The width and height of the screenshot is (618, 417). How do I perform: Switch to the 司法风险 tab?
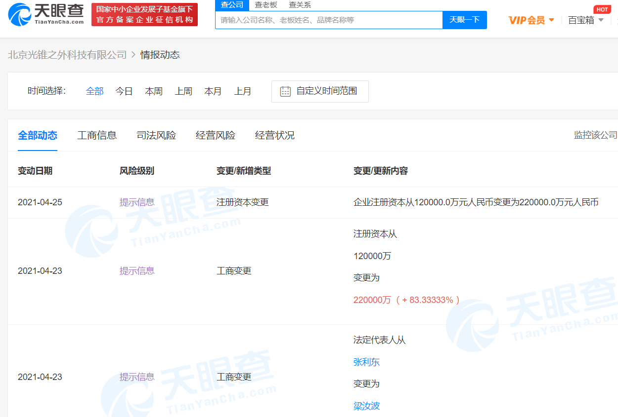(x=156, y=135)
